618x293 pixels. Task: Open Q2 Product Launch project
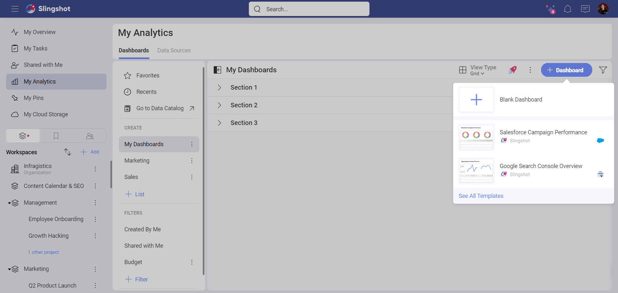(x=52, y=286)
